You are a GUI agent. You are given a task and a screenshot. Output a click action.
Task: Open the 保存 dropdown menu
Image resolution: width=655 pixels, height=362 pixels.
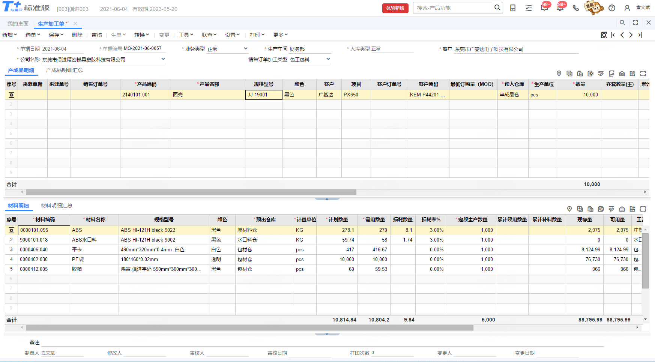pyautogui.click(x=56, y=35)
